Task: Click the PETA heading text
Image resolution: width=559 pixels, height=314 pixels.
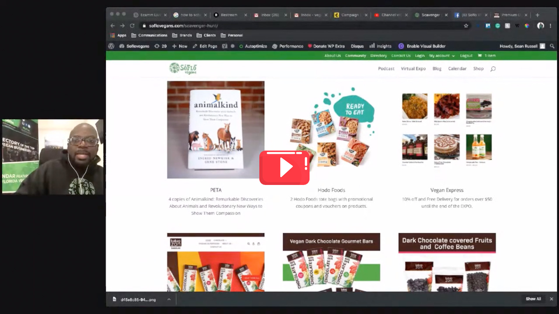Action: 216,190
